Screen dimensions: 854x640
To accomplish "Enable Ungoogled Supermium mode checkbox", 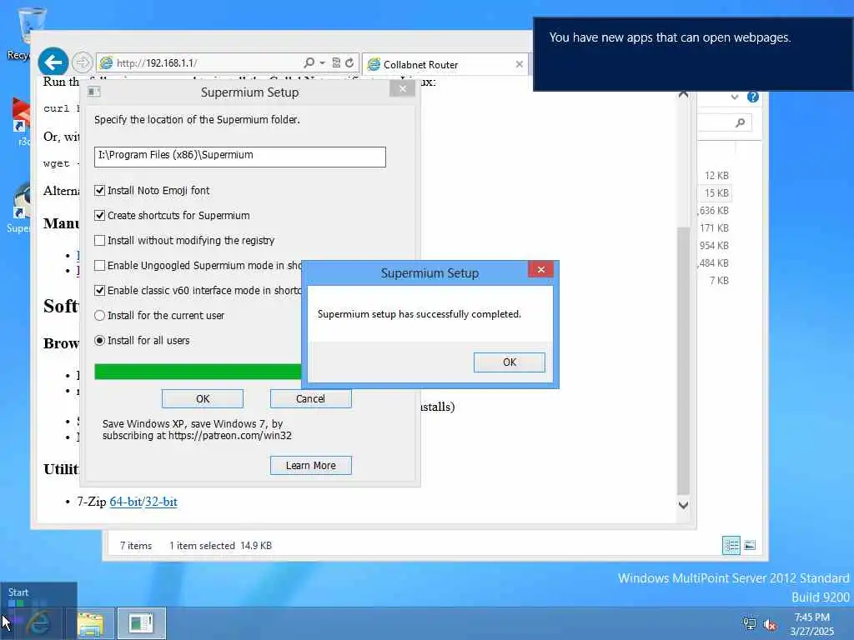I will [x=100, y=266].
